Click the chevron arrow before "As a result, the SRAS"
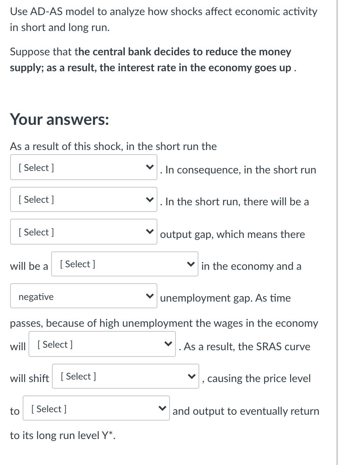The width and height of the screenshot is (340, 465). 168,344
